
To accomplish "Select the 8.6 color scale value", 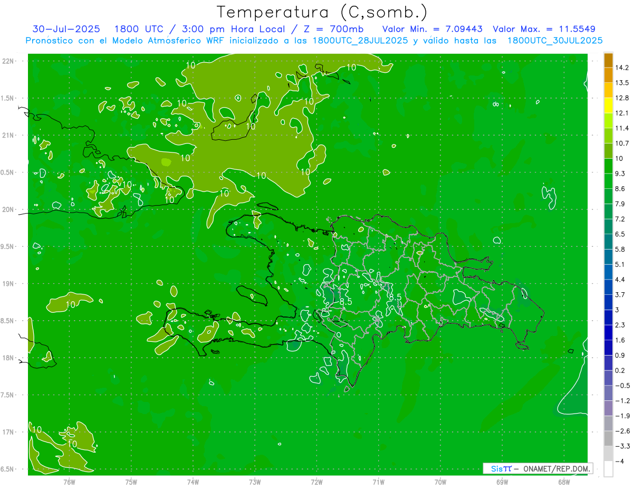I will [620, 189].
